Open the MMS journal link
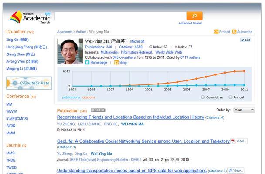Viewport: 265px width, 174px height. click(10, 153)
